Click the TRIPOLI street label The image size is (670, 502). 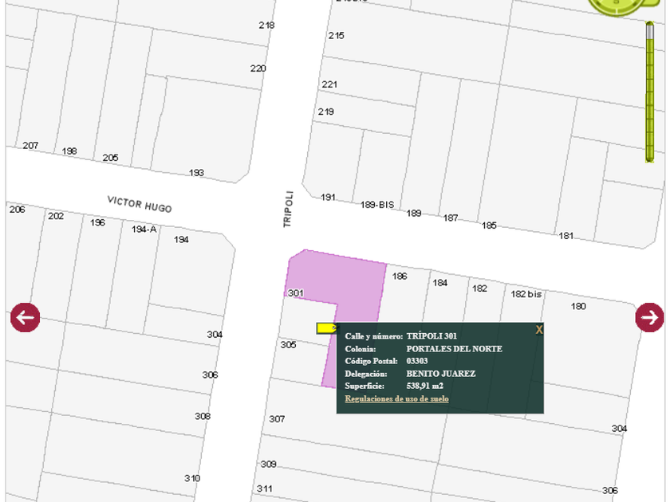(289, 209)
